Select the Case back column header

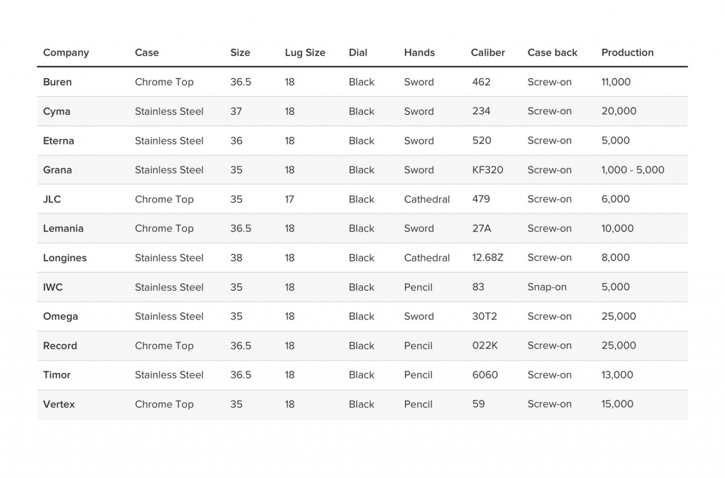click(x=552, y=53)
